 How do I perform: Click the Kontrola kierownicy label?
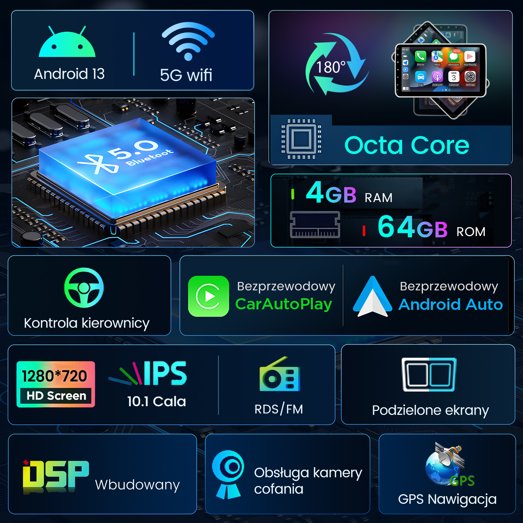point(87,323)
